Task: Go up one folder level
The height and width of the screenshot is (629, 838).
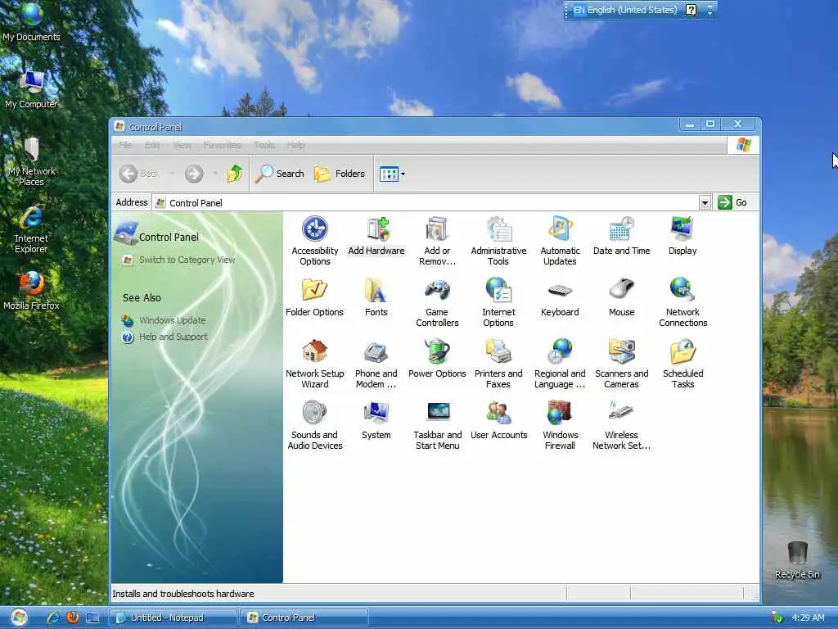Action: click(235, 174)
